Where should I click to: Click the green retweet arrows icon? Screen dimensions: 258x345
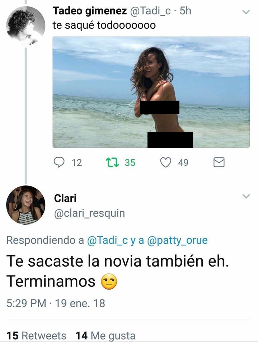tap(113, 162)
